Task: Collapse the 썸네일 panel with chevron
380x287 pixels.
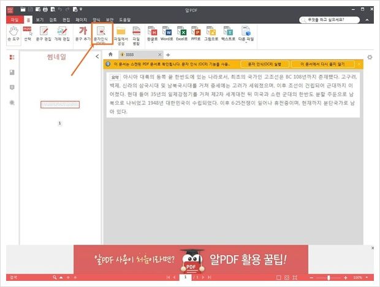Action: pos(97,56)
